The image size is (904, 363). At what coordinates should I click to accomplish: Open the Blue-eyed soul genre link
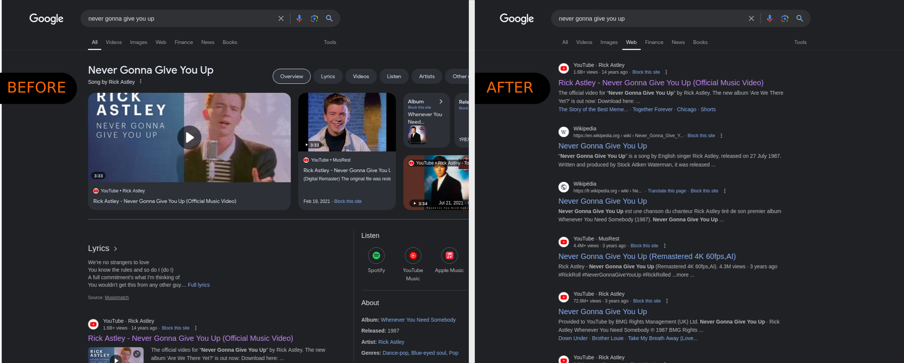coord(429,353)
